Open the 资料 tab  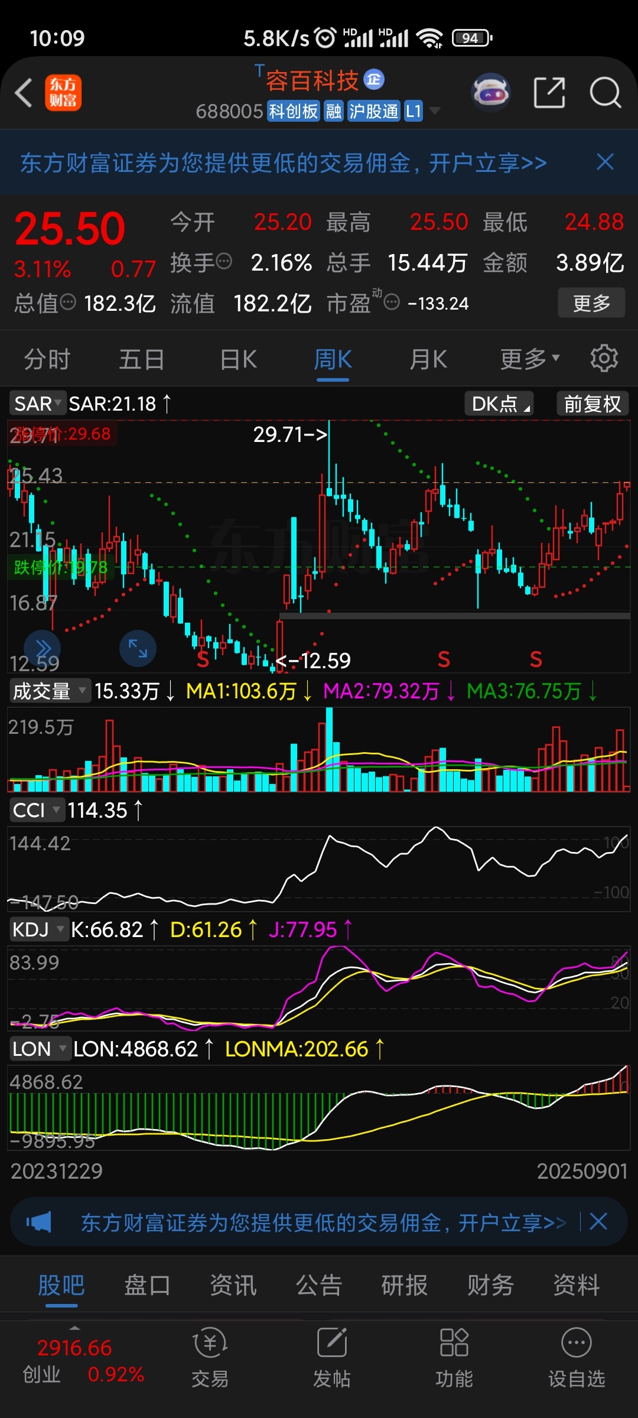[577, 1285]
